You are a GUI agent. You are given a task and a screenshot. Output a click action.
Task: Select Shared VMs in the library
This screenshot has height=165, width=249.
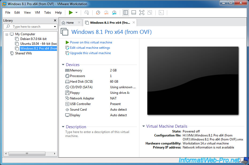click(24, 53)
